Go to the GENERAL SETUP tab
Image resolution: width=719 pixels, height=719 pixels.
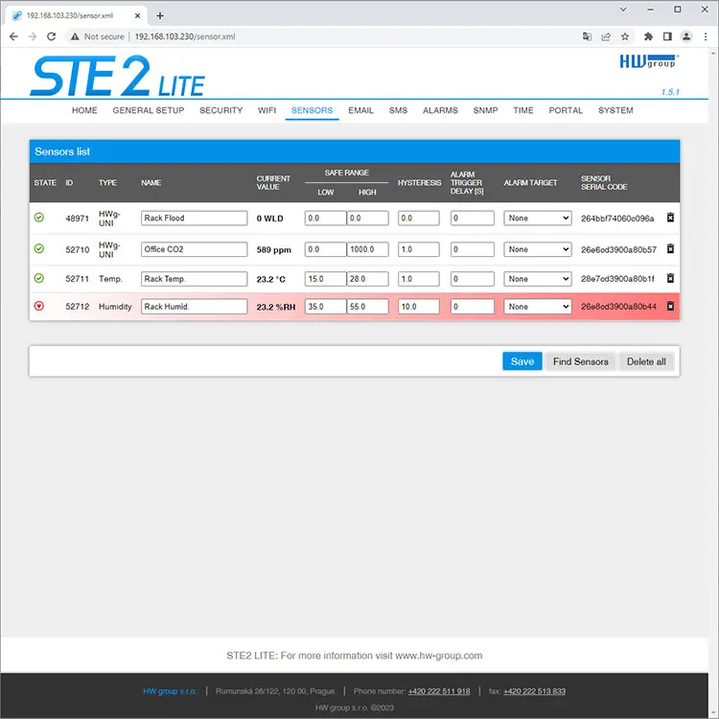(149, 110)
